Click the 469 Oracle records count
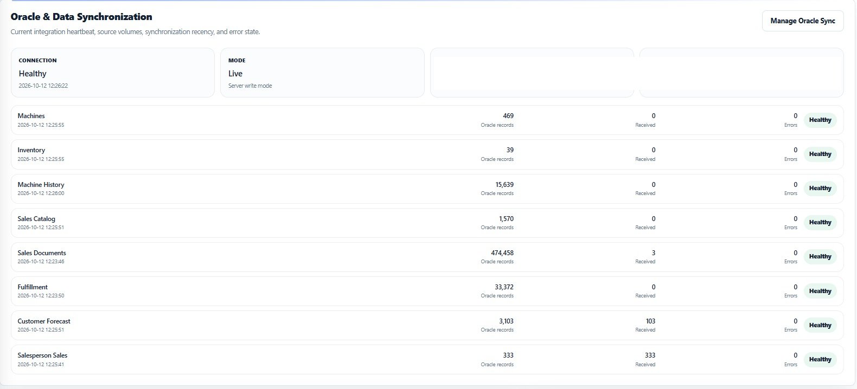857x389 pixels. coord(508,116)
